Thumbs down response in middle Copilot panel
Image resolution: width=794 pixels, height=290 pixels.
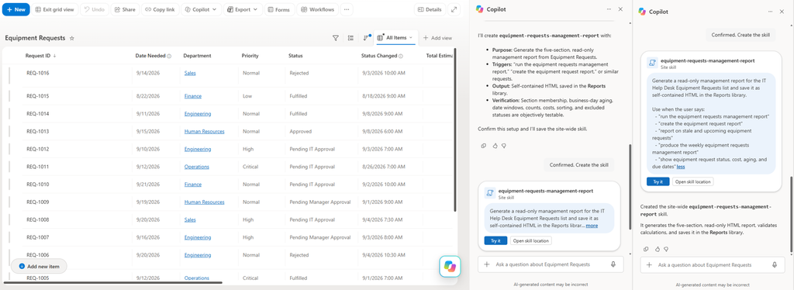point(504,146)
